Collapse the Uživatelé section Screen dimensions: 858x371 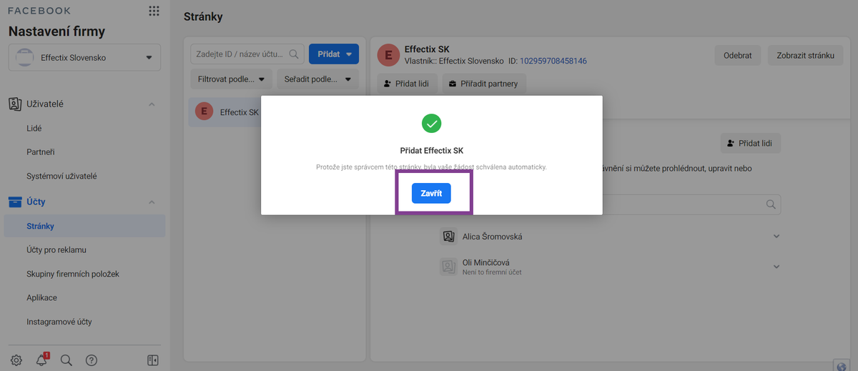[152, 104]
